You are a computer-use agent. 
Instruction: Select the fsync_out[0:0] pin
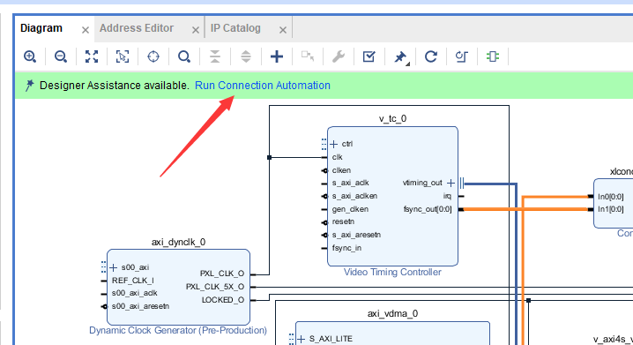(428, 209)
